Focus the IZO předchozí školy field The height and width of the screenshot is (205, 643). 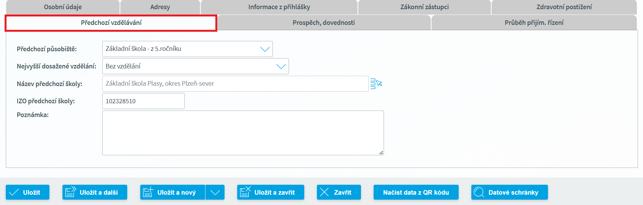143,101
